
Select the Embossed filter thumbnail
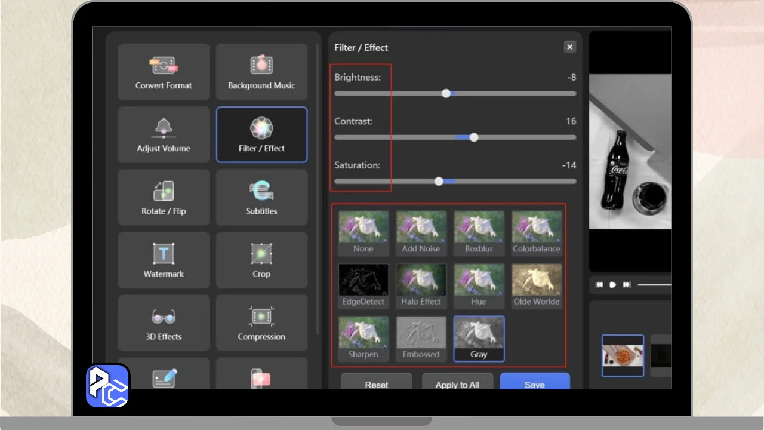(421, 338)
